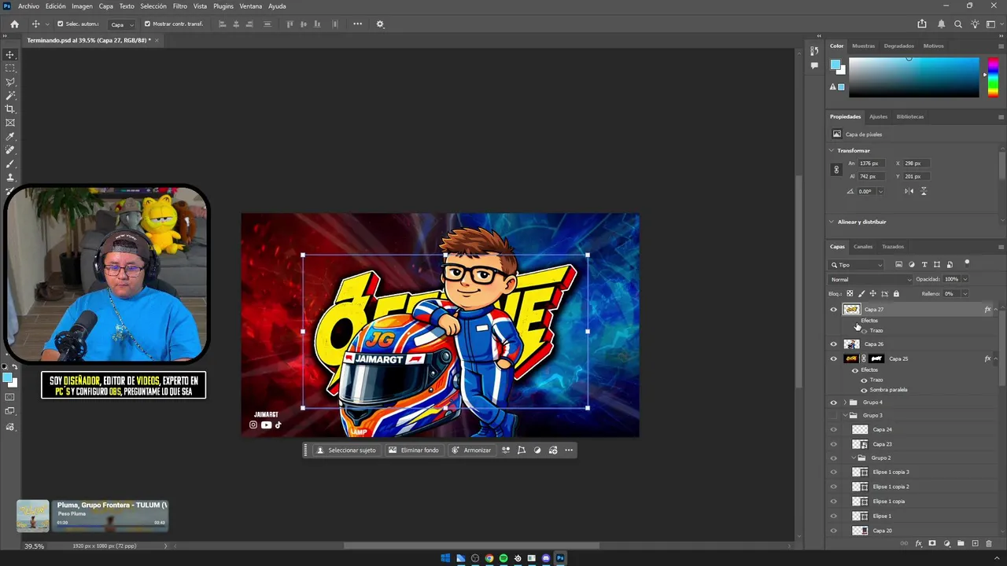
Task: Select the Rectangular Marquee tool
Action: pos(10,68)
